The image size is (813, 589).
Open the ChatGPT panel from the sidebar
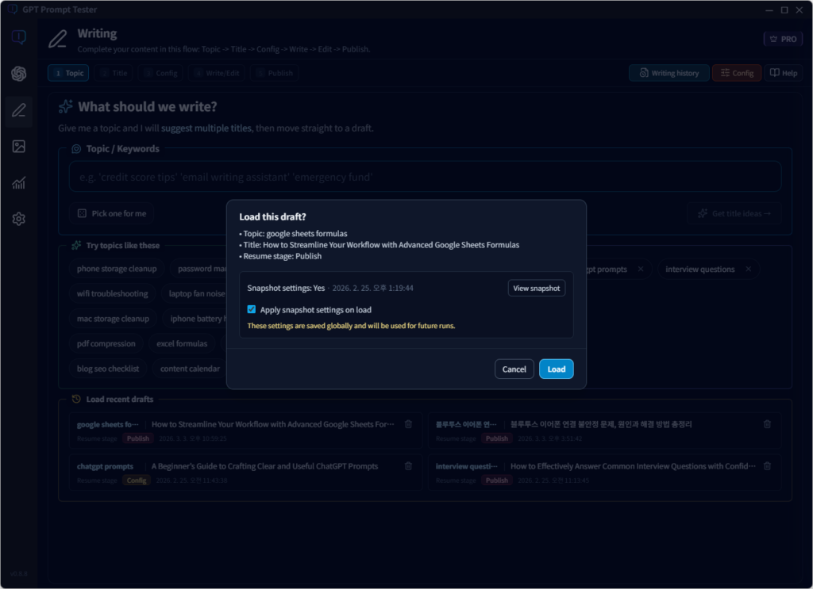tap(18, 73)
